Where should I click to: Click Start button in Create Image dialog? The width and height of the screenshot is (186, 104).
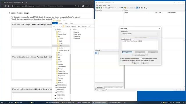135,63
